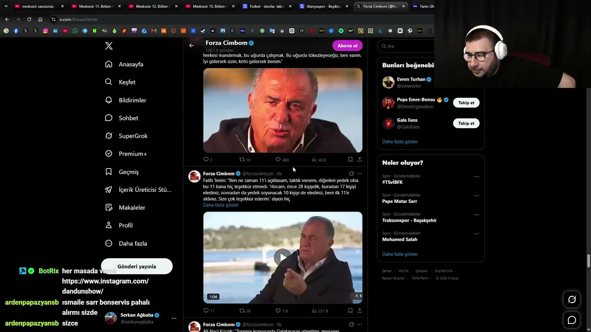Image resolution: width=591 pixels, height=332 pixels.
Task: Open Instagram bookmark in bookmarks bar
Action: coord(45,31)
